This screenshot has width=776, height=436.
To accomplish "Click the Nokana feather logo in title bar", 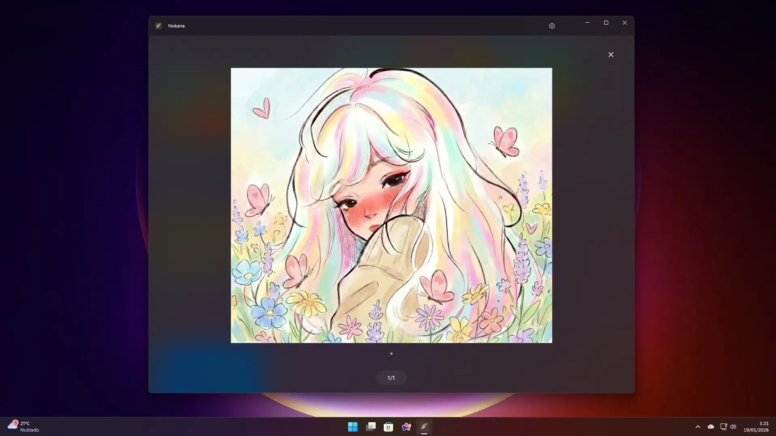I will [159, 26].
